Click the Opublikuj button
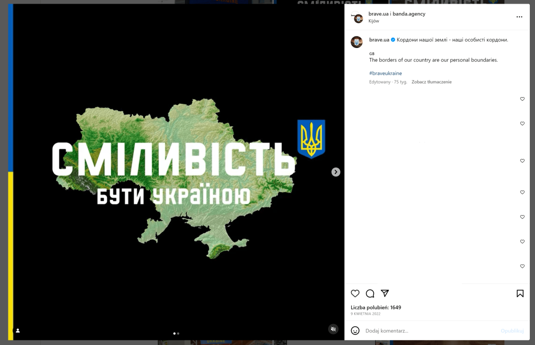Viewport: 535px width, 345px height. pos(512,331)
